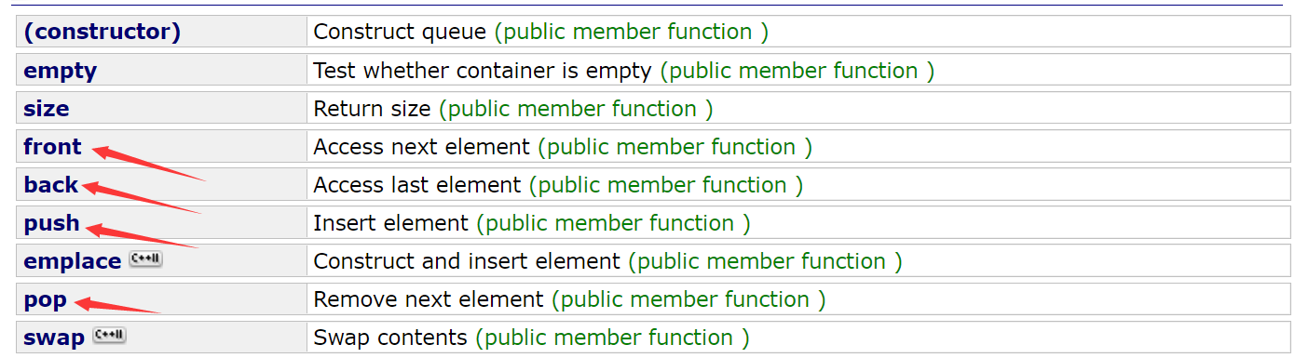Select the 'Remove next element' description
Screen dimensions: 1295x358
click(x=429, y=299)
